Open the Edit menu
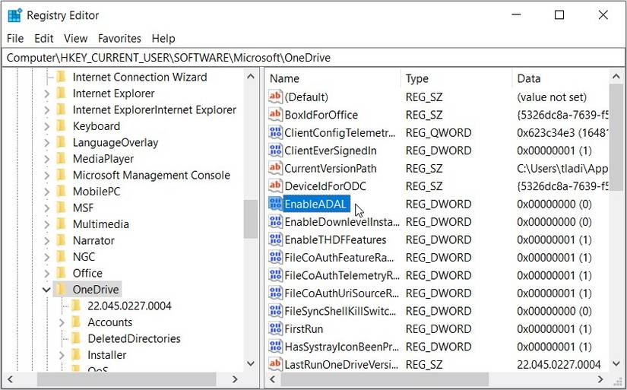This screenshot has height=390, width=627. 43,39
